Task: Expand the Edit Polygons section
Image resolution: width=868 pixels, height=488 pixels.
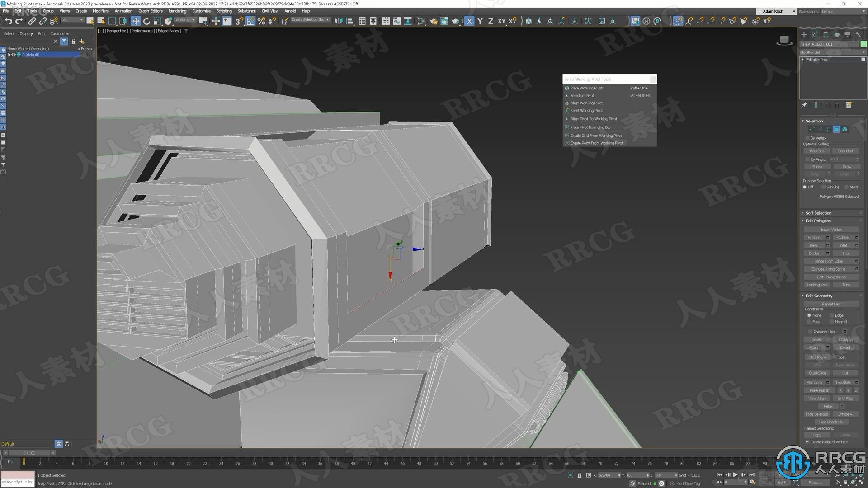Action: (817, 221)
